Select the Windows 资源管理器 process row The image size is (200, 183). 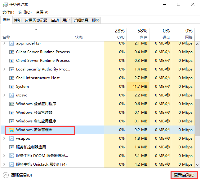[98, 130]
